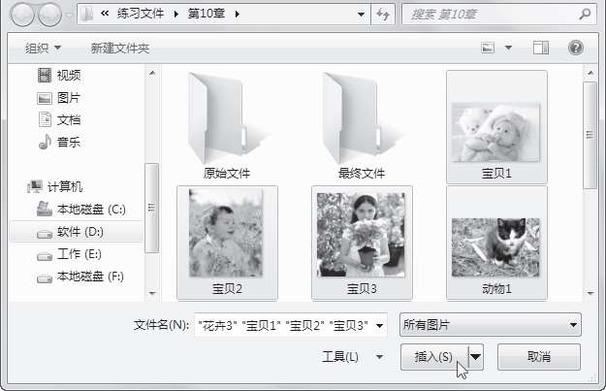Create folder with 新建文件夹
The height and width of the screenshot is (391, 606).
[x=120, y=48]
